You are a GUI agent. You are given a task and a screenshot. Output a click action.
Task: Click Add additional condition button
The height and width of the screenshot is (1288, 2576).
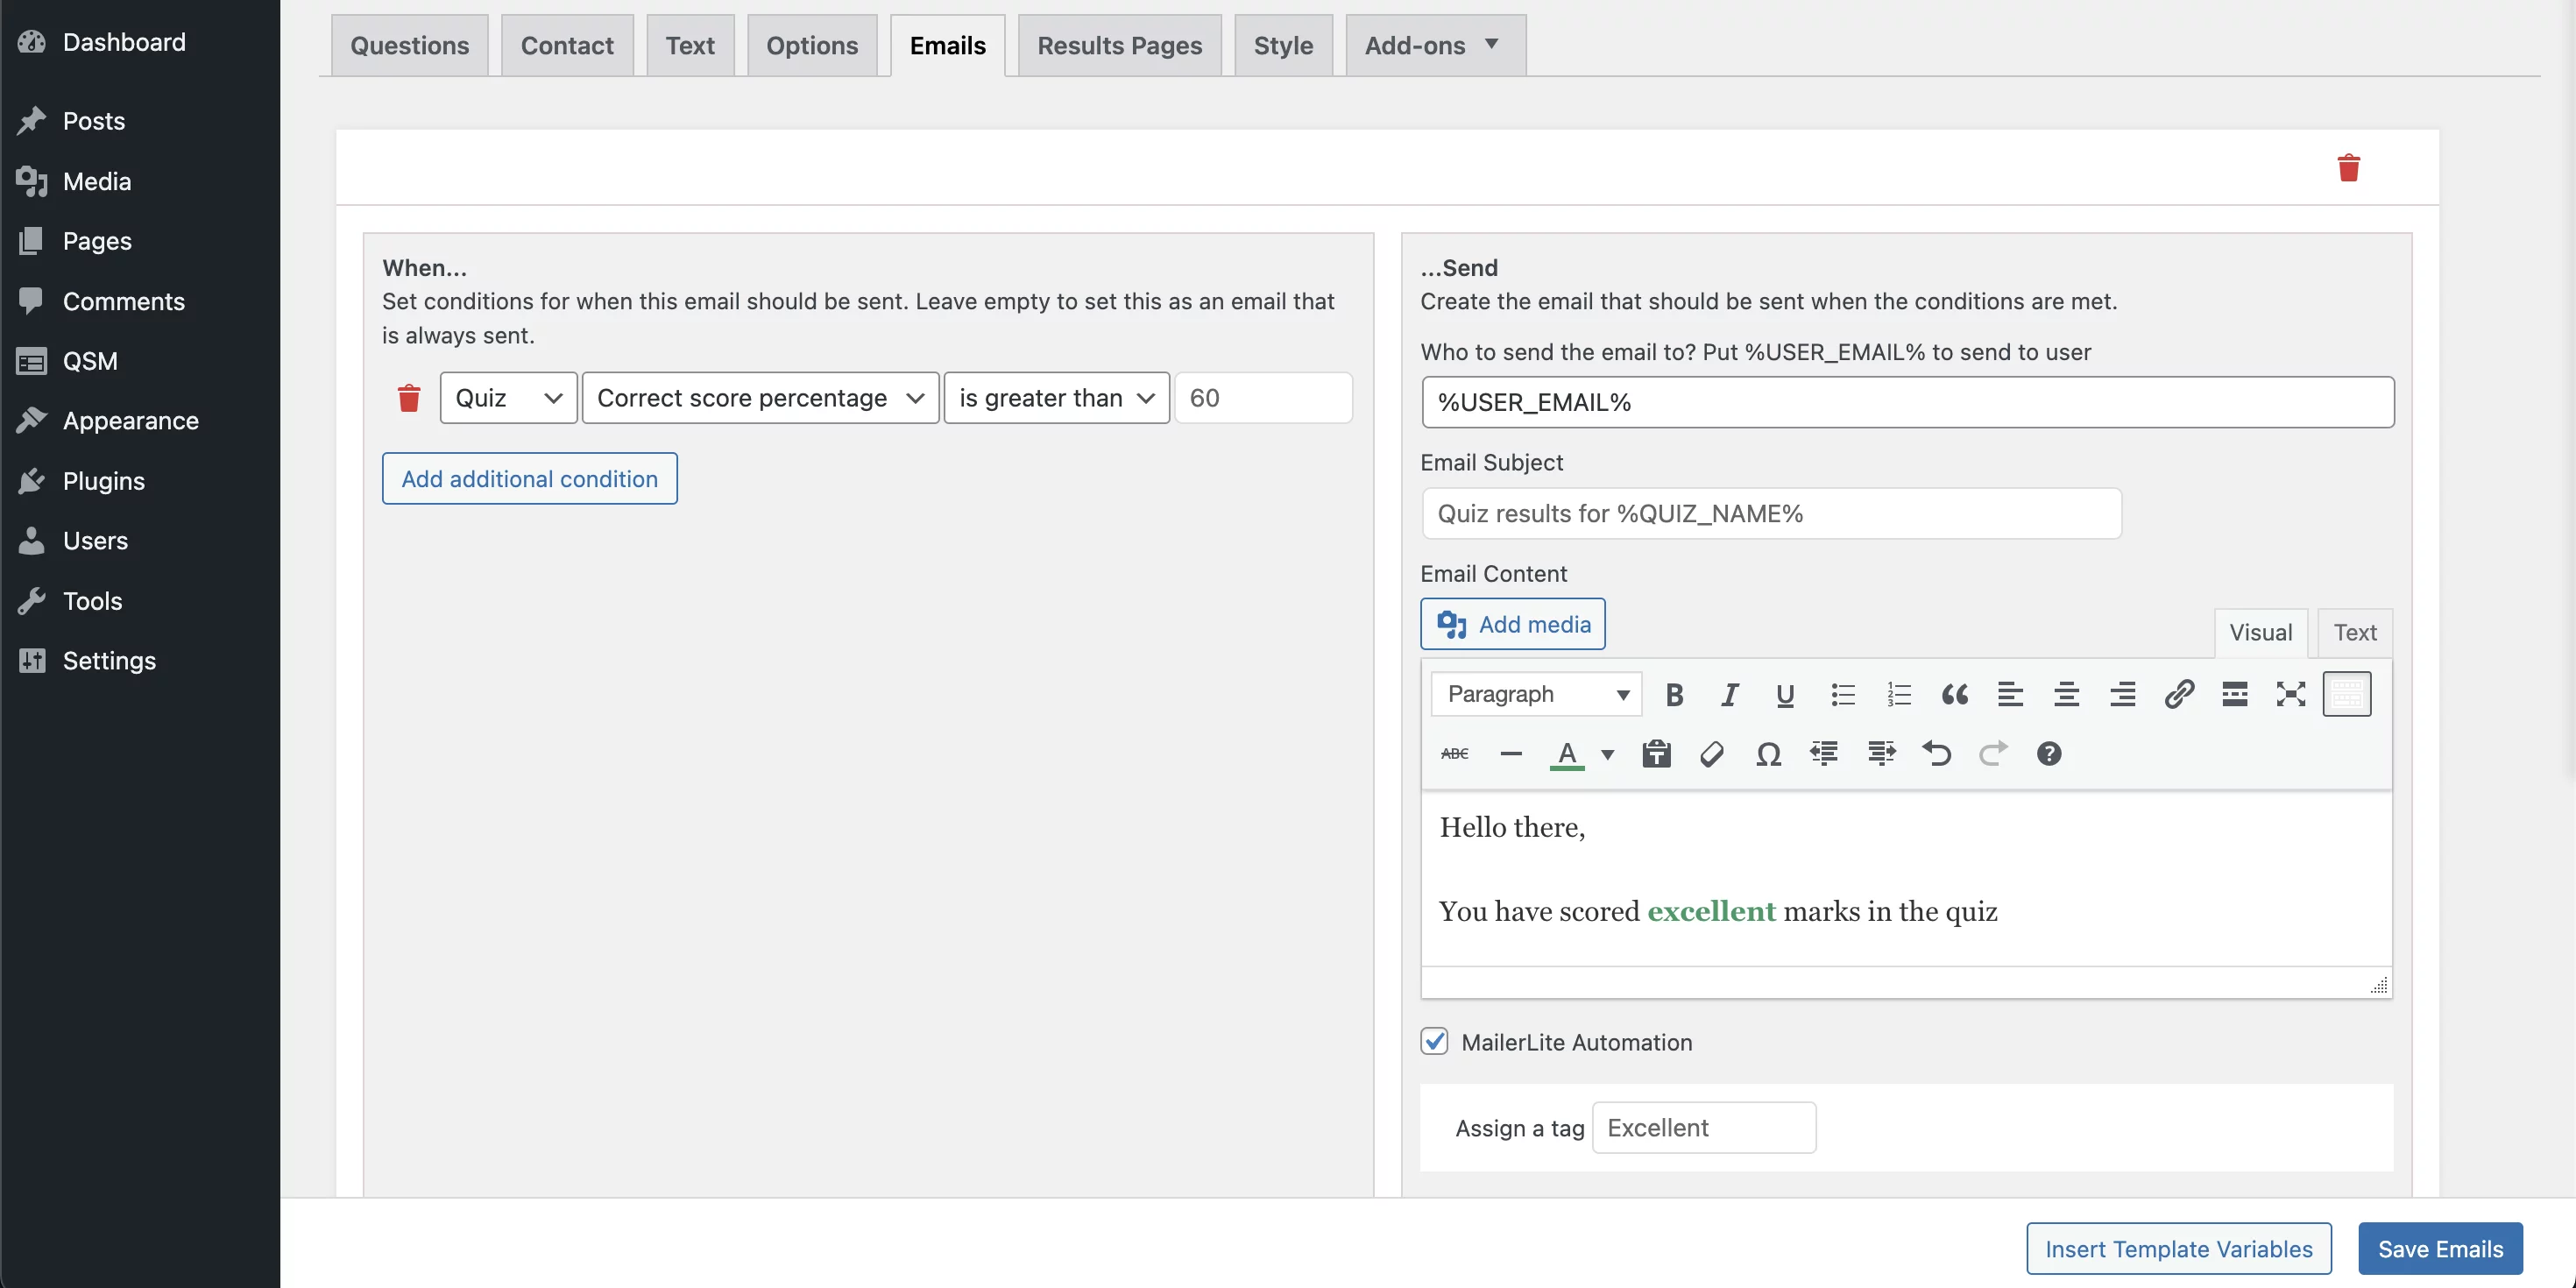tap(530, 479)
